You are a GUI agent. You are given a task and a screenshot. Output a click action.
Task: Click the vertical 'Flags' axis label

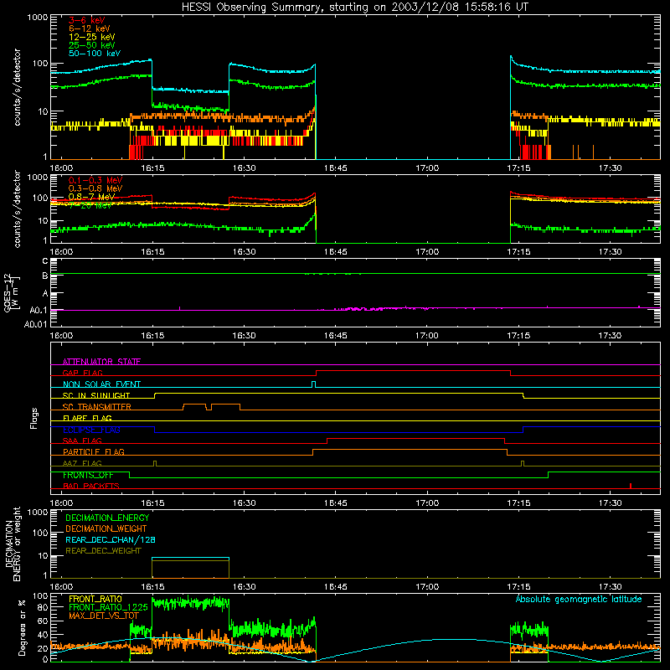click(34, 418)
